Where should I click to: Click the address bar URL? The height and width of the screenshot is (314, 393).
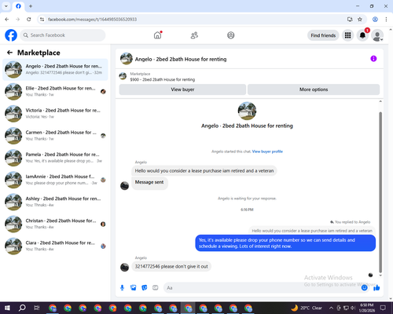coord(92,20)
